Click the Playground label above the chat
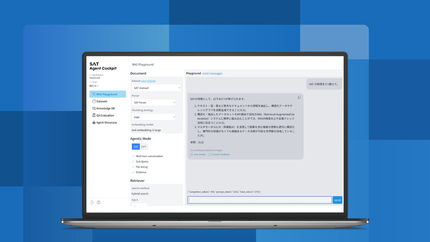The width and height of the screenshot is (430, 242). (193, 74)
